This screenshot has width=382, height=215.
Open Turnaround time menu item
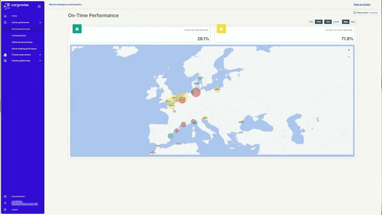click(19, 36)
